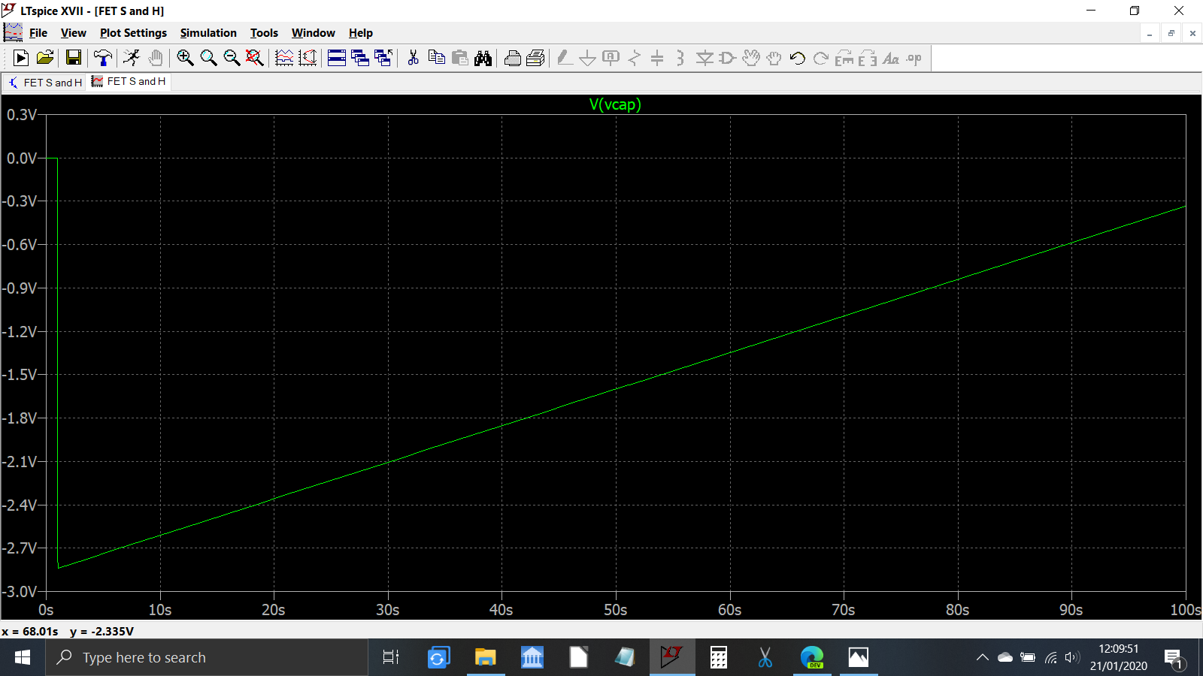Tile windows horizontally icon
This screenshot has width=1203, height=676.
tap(337, 58)
